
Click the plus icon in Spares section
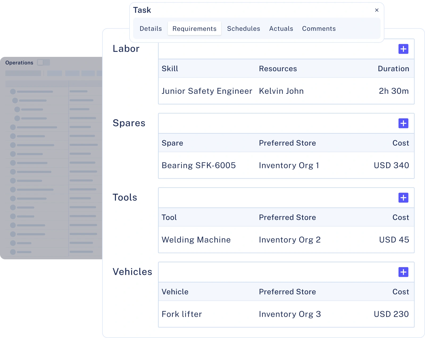pos(403,123)
